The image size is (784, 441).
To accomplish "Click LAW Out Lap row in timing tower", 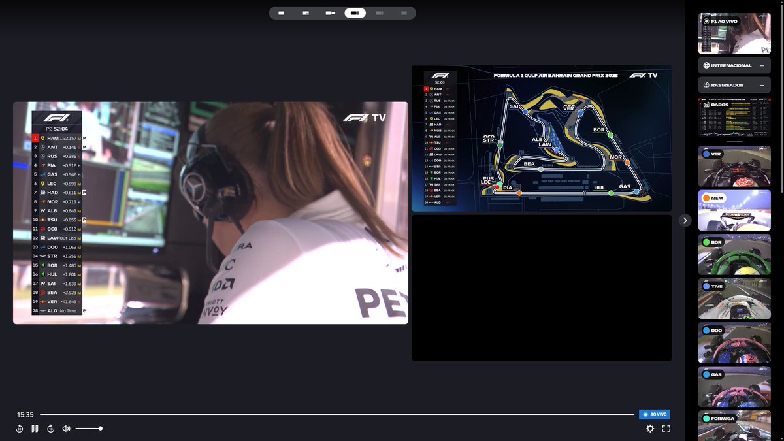I will pyautogui.click(x=57, y=238).
